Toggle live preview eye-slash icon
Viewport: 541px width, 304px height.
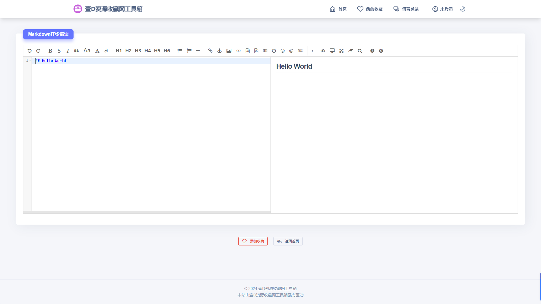coord(323,51)
